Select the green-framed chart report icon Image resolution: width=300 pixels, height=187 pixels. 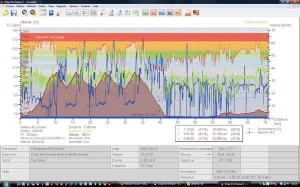tap(145, 13)
